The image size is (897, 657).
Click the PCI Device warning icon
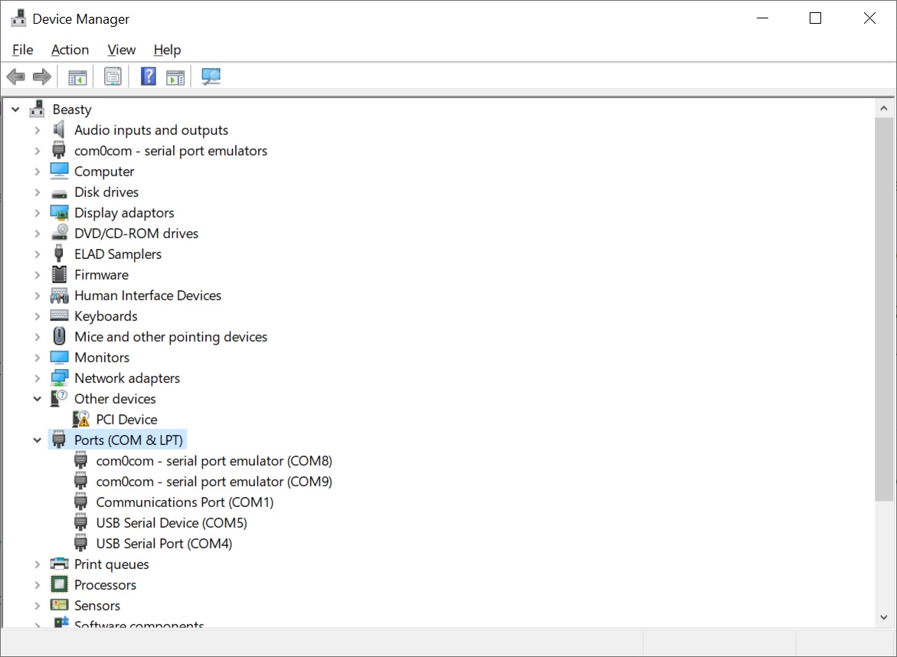pos(81,420)
